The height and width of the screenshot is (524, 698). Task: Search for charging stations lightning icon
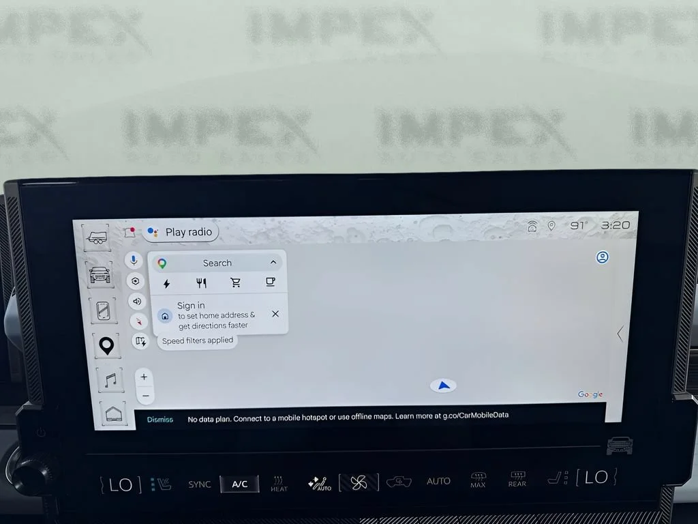[x=166, y=283]
